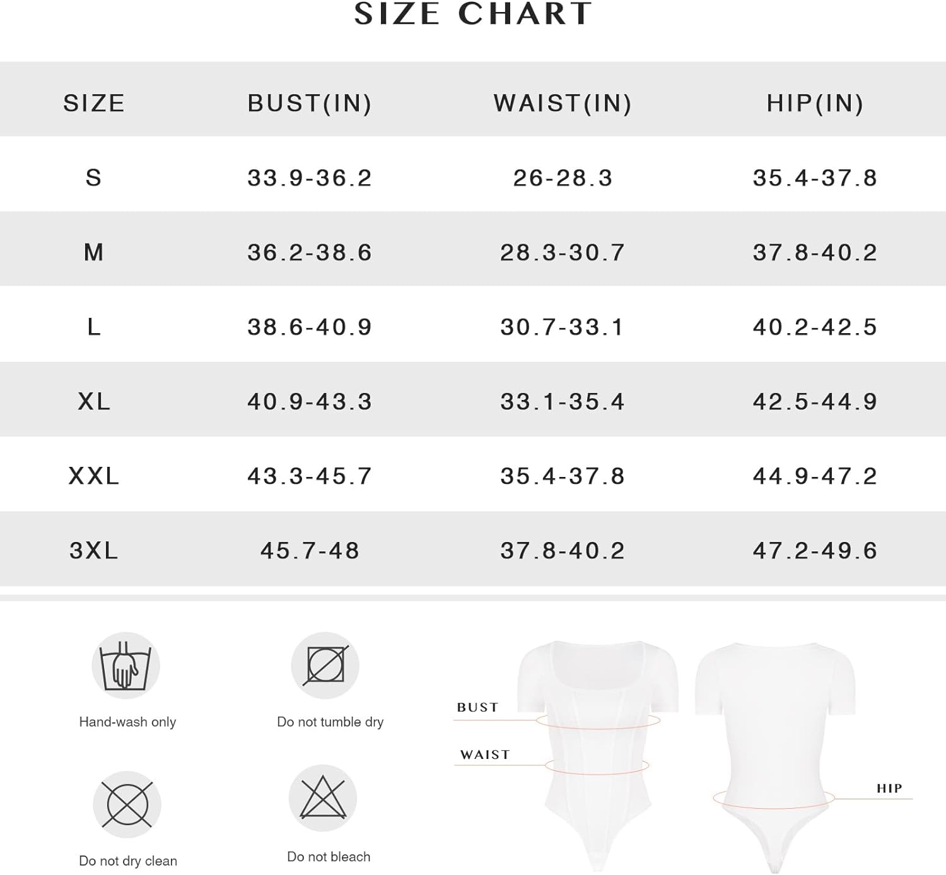Click the WAIST(IN) column header
The height and width of the screenshot is (875, 946).
(563, 103)
